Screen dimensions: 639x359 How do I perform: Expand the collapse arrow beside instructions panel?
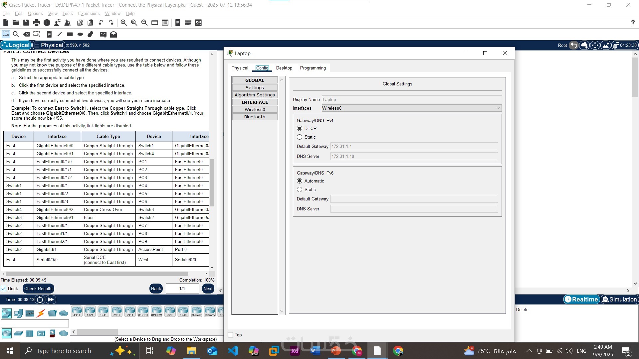click(220, 291)
